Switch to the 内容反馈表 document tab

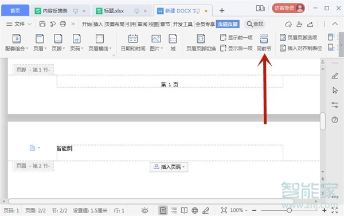coord(60,10)
